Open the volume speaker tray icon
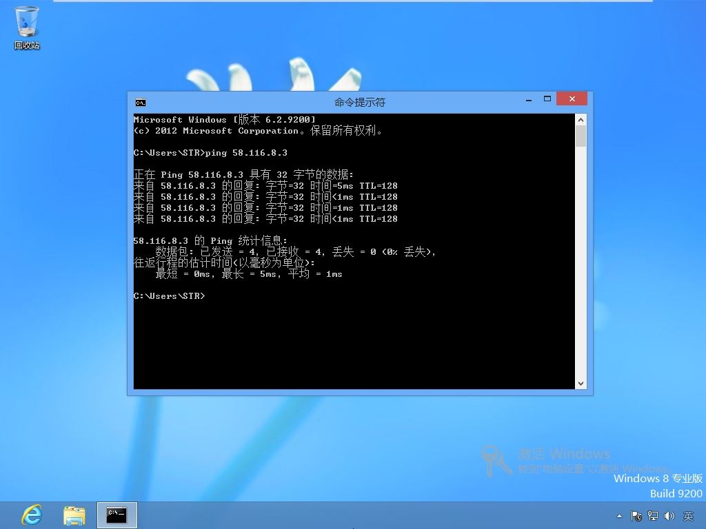This screenshot has height=529, width=706. coord(669,516)
